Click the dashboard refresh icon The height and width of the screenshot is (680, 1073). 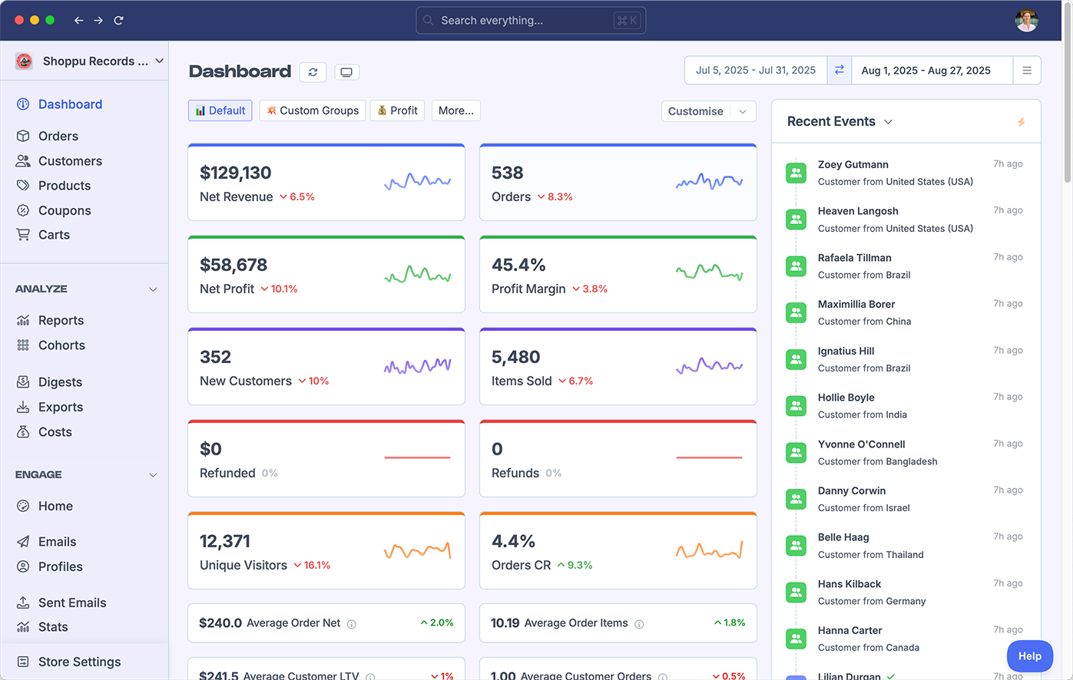(313, 72)
